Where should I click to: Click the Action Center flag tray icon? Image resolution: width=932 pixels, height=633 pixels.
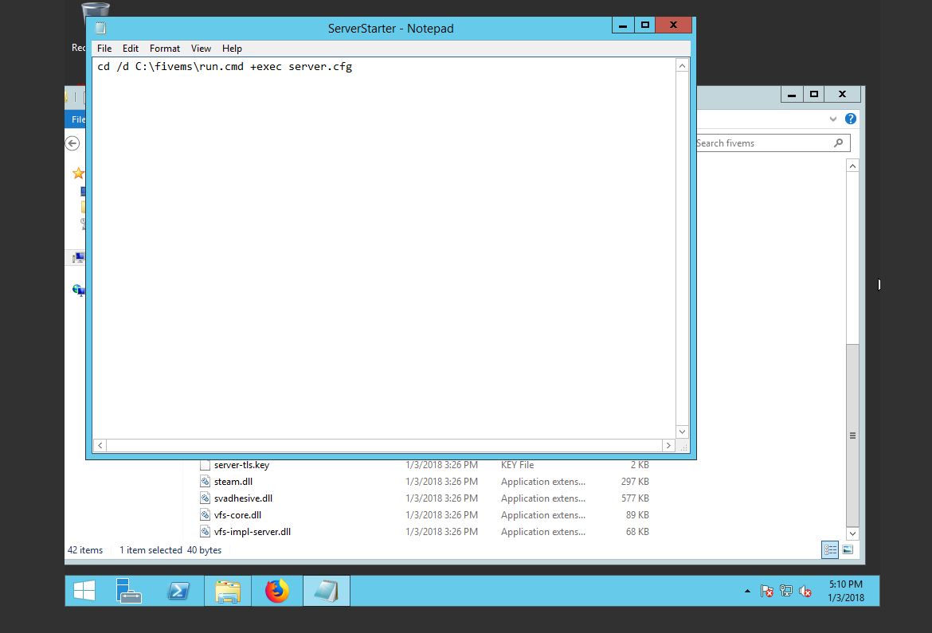pyautogui.click(x=767, y=591)
